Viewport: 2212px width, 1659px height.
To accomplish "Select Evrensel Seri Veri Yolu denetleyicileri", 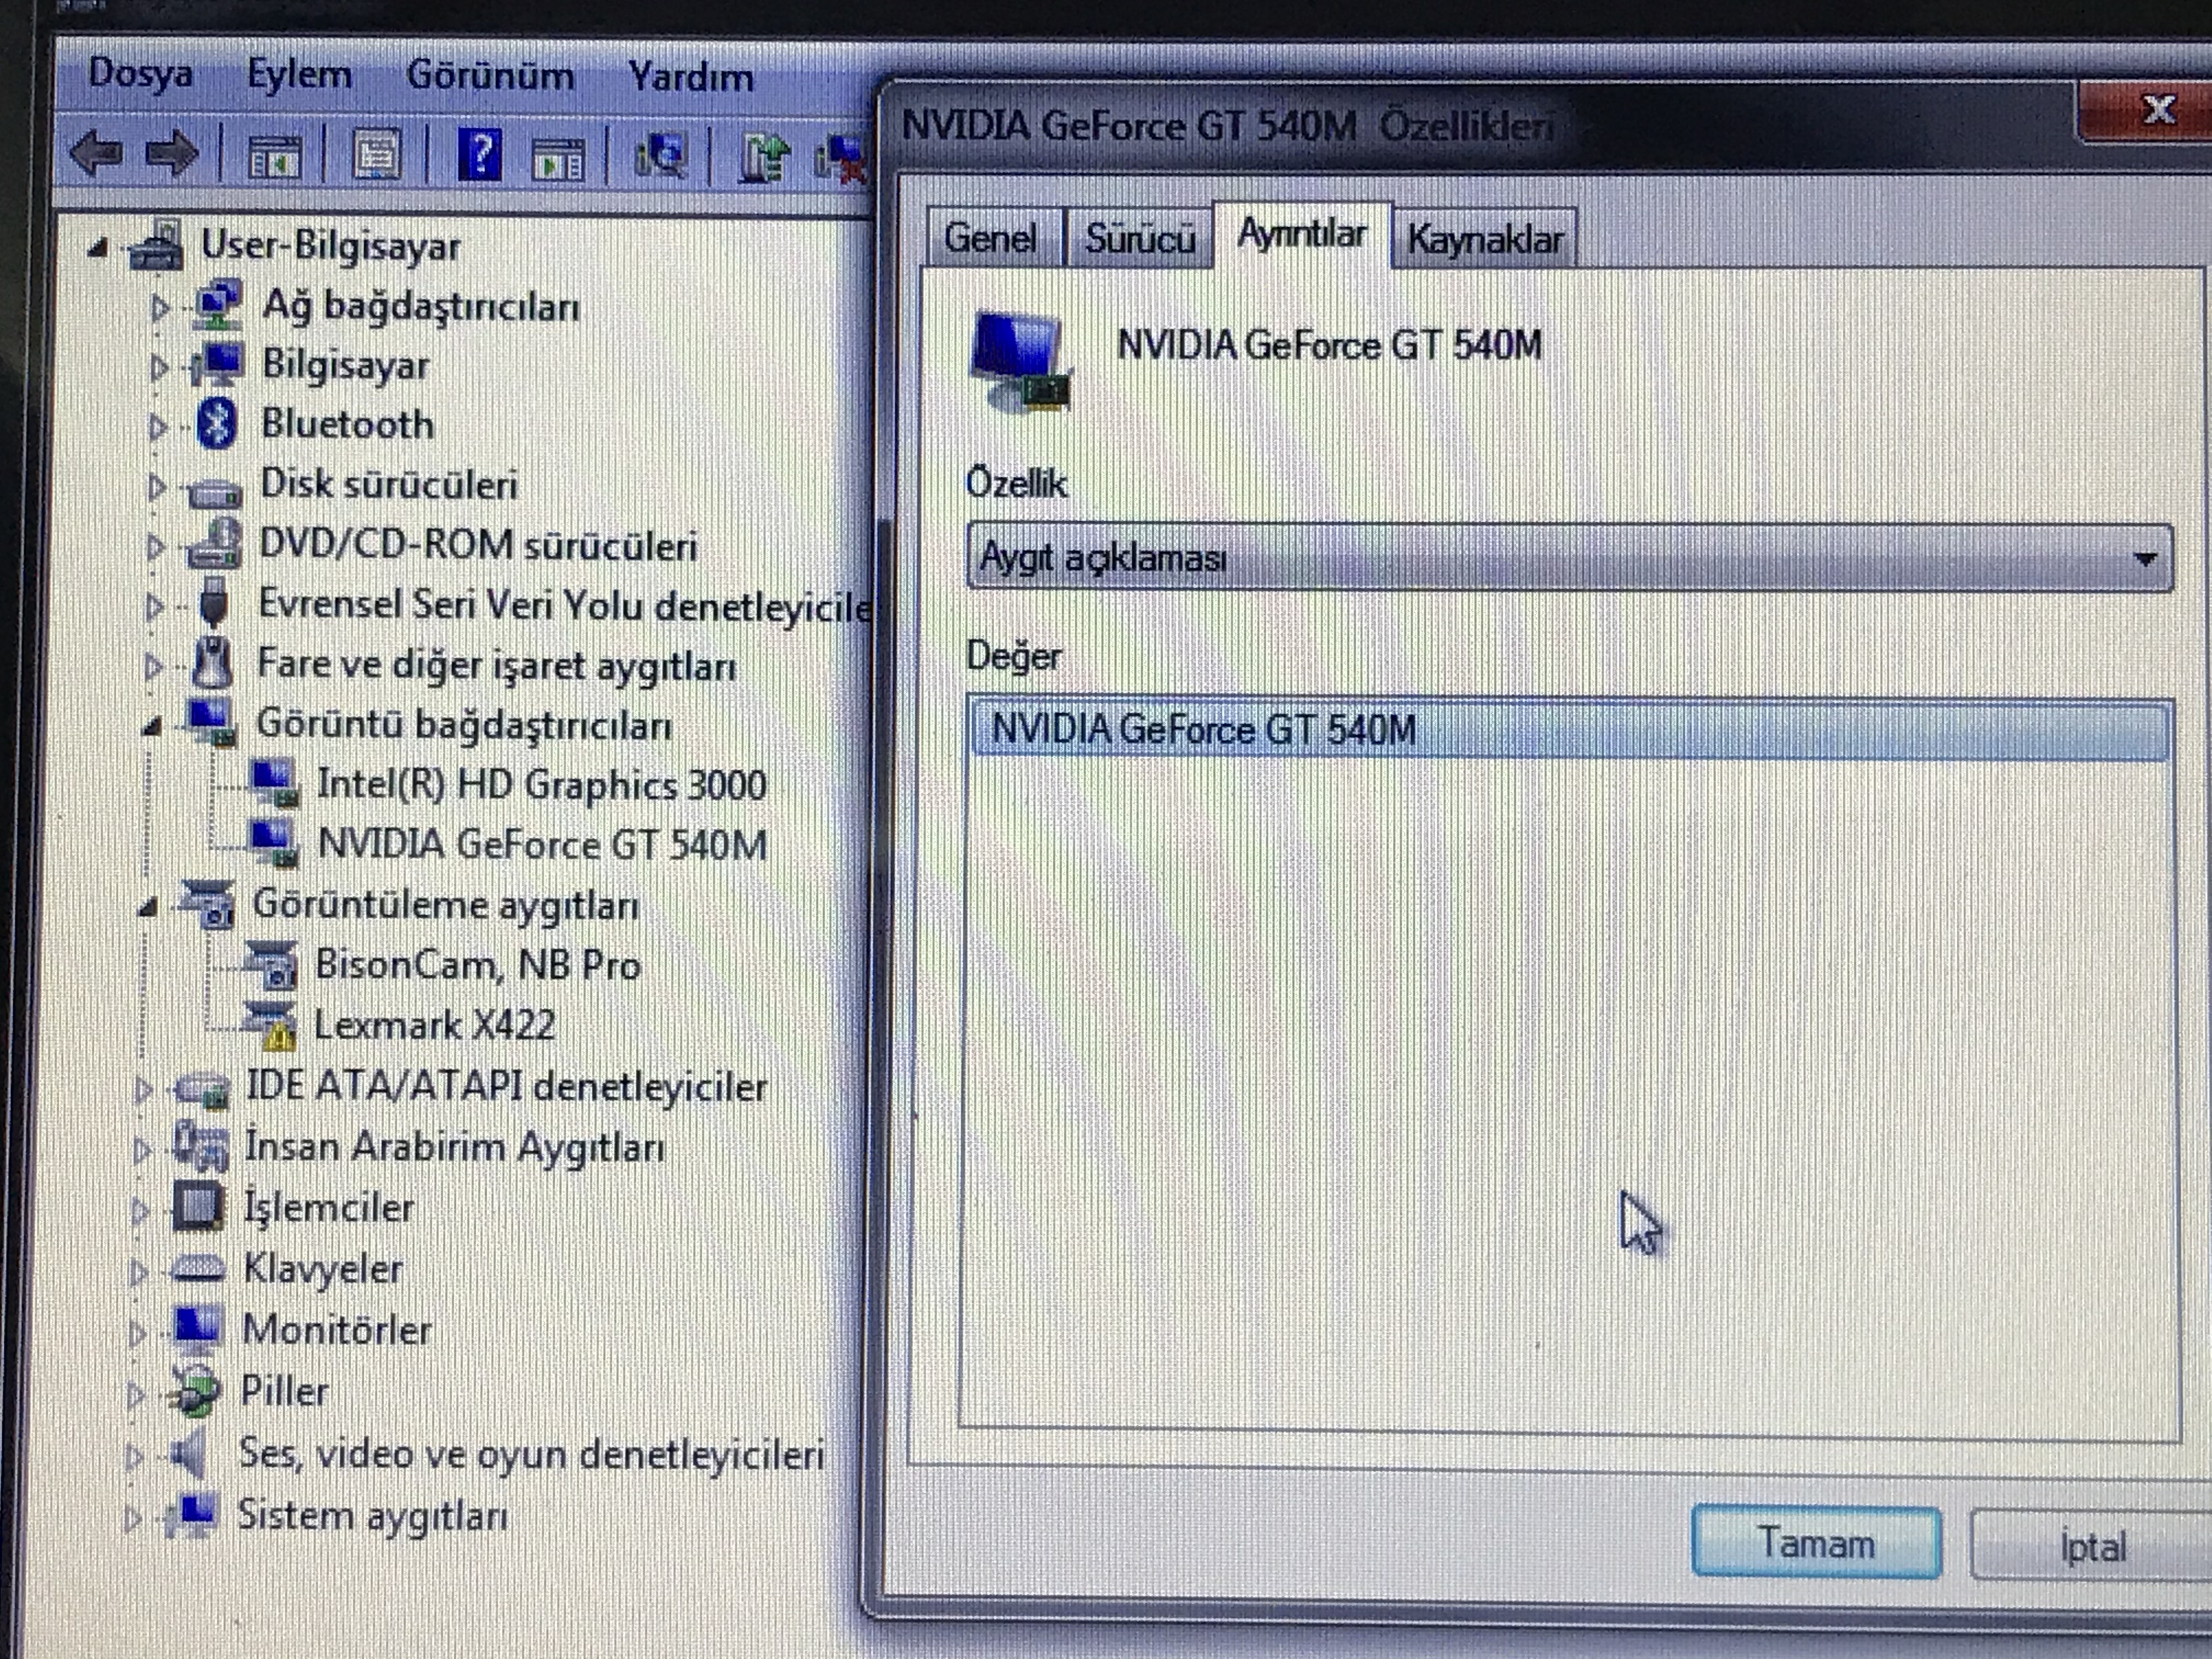I will 564,606.
